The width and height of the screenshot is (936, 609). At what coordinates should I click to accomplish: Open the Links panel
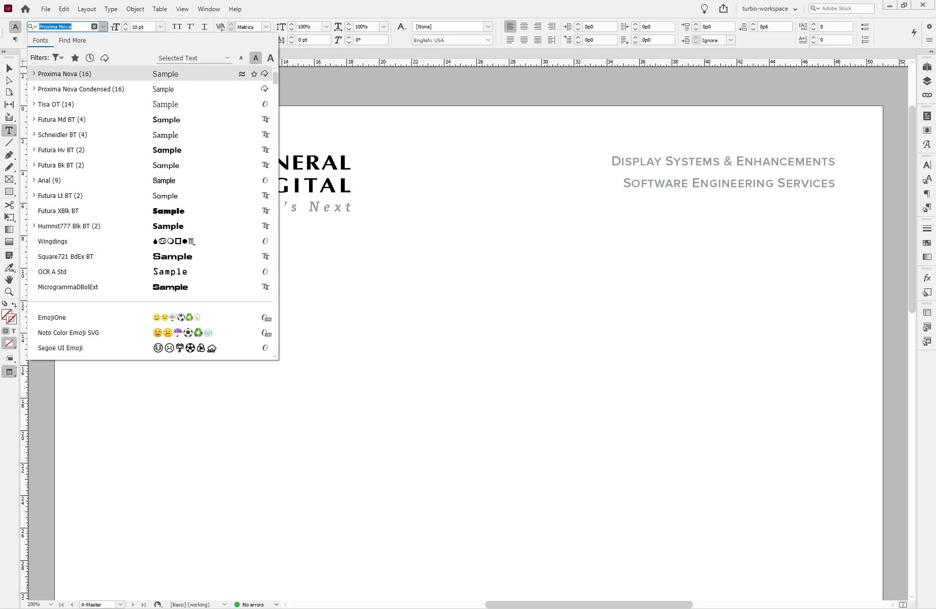[927, 95]
